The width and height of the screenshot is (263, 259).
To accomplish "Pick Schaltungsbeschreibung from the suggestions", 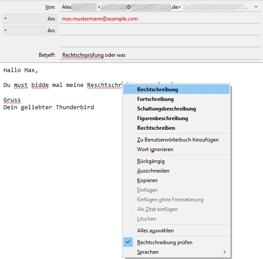I will [x=176, y=109].
